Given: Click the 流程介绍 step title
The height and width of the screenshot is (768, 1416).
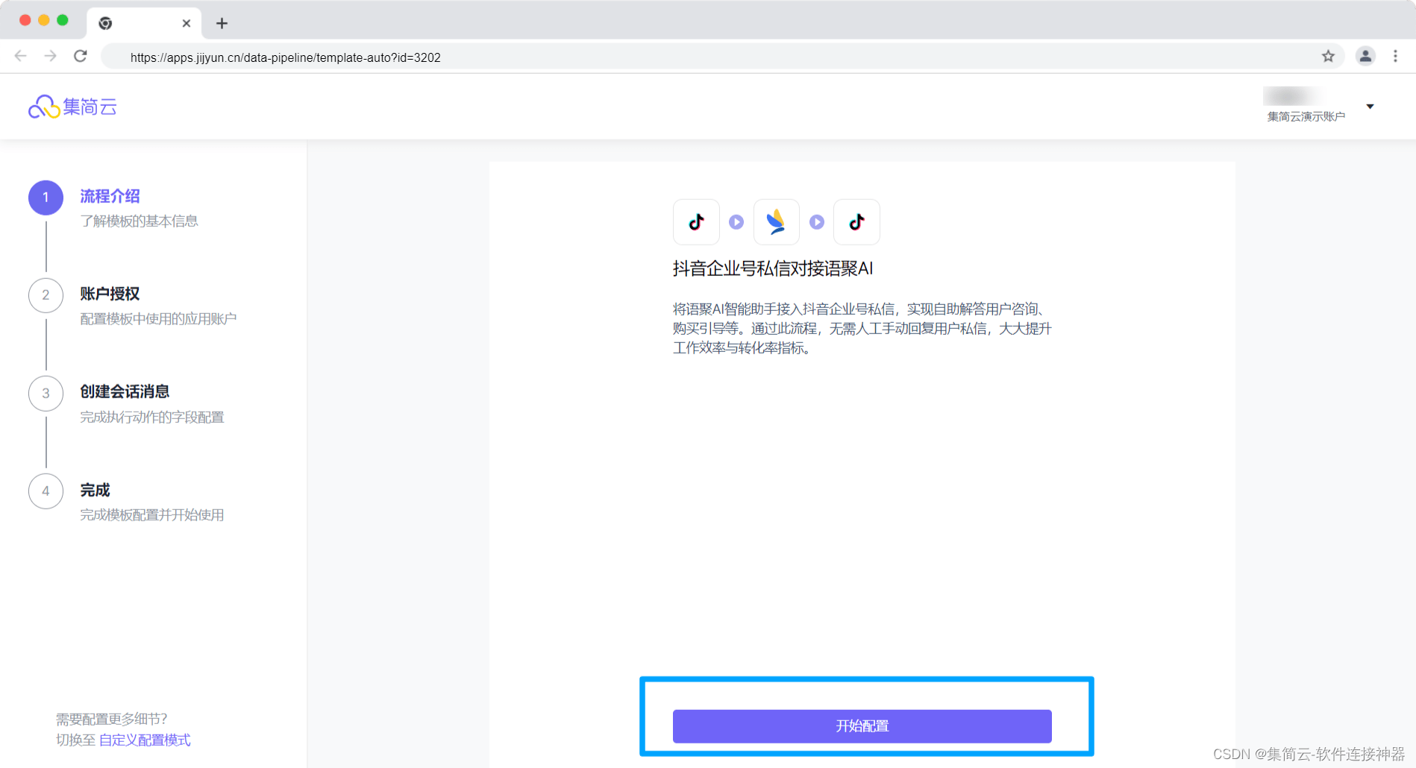Looking at the screenshot, I should tap(110, 196).
